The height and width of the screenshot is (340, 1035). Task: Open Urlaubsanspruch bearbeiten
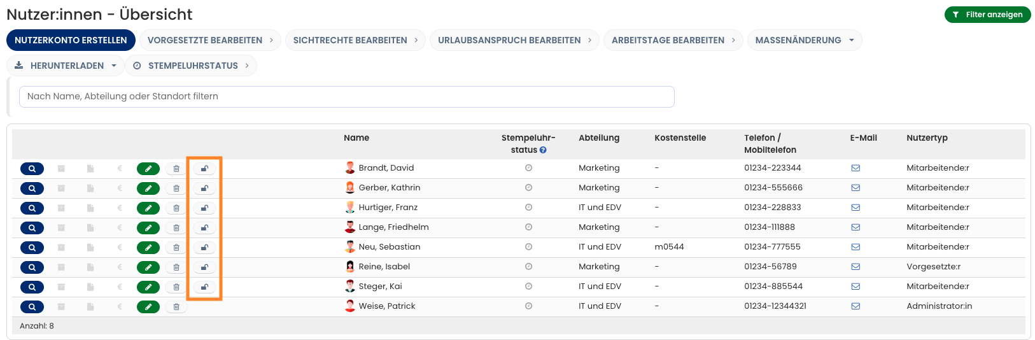514,40
